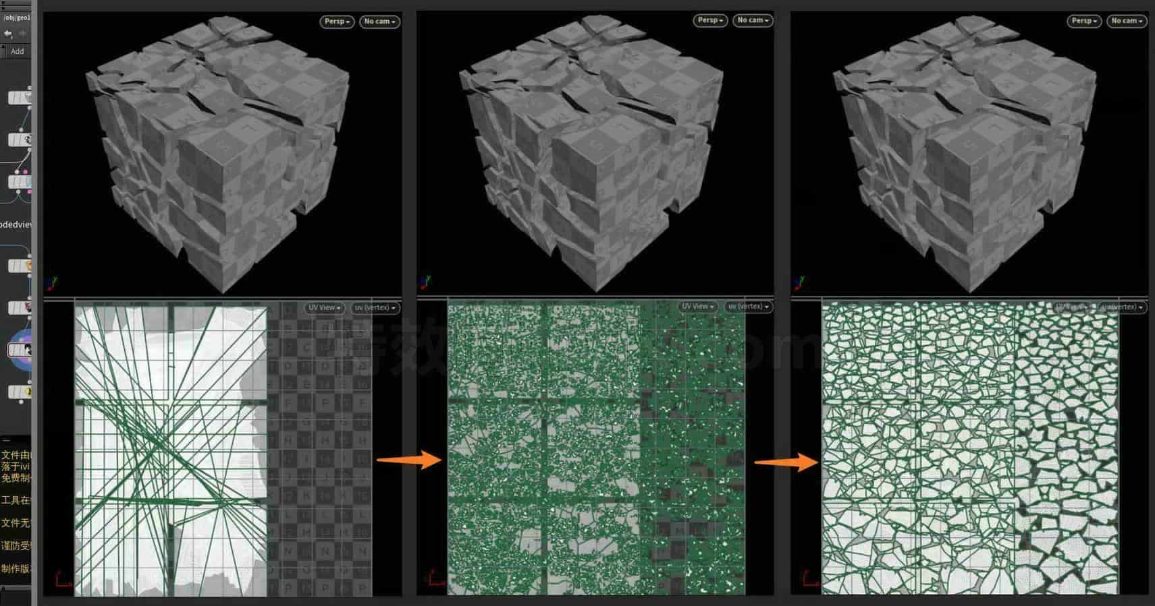This screenshot has width=1155, height=606.
Task: Open the No cam menu in the middle 3D viewport
Action: click(x=753, y=20)
